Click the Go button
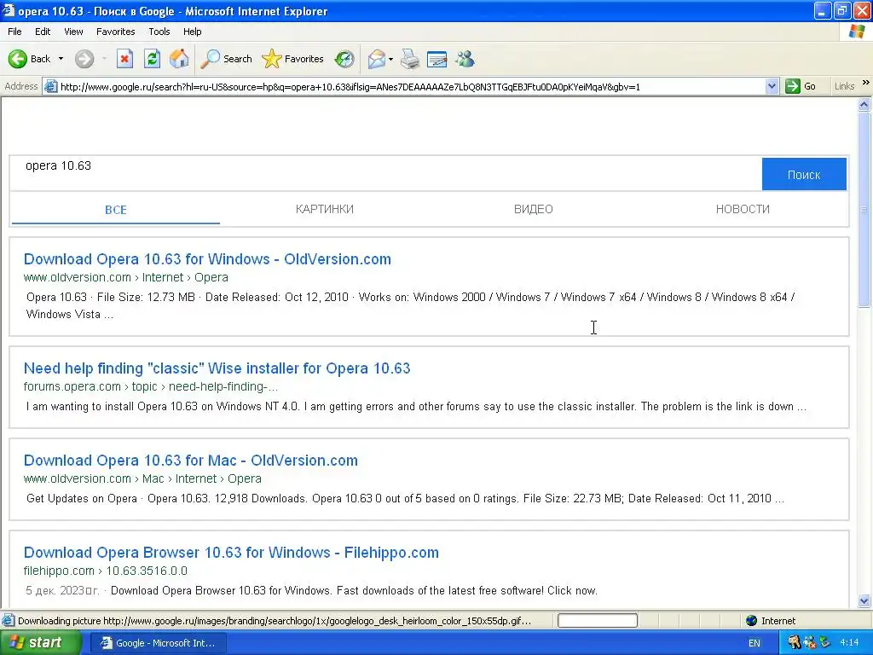 coord(801,86)
